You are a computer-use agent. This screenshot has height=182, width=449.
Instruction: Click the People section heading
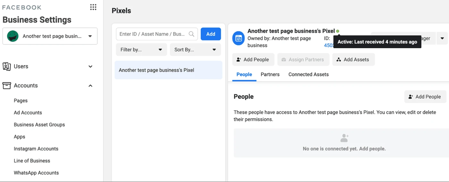click(x=243, y=97)
